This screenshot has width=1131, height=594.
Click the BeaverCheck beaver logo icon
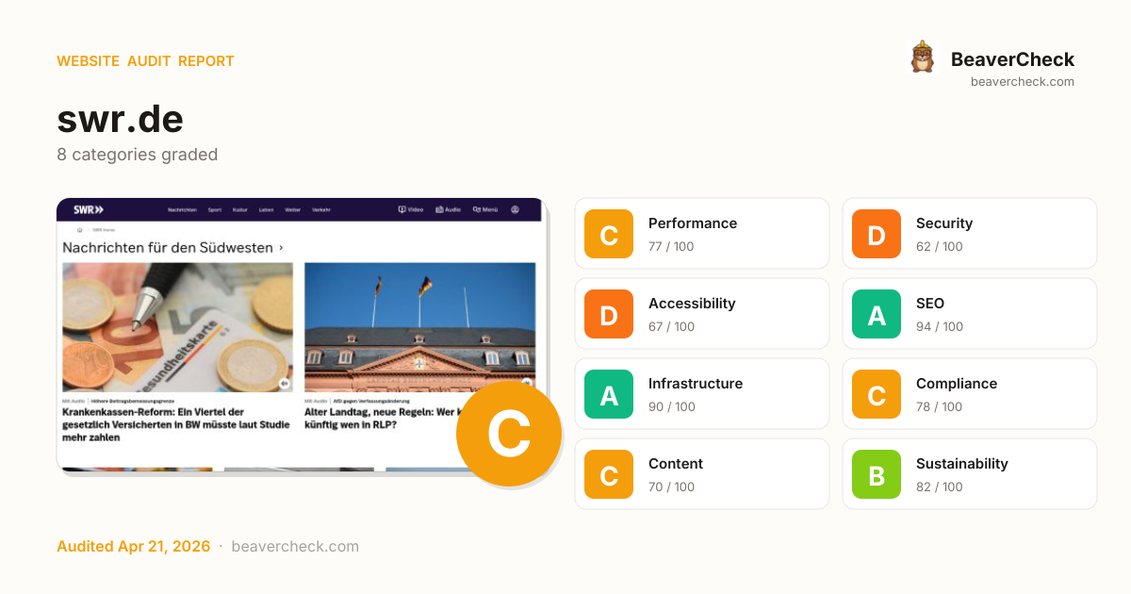[922, 58]
